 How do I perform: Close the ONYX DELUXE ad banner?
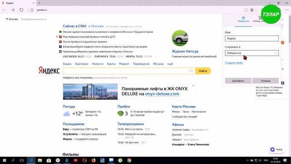(193, 86)
